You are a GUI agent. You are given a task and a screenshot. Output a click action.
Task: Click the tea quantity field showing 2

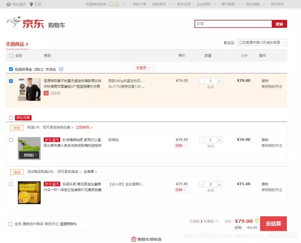211,184
